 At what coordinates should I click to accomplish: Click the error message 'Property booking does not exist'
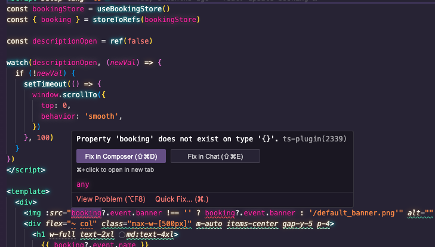[x=177, y=139]
